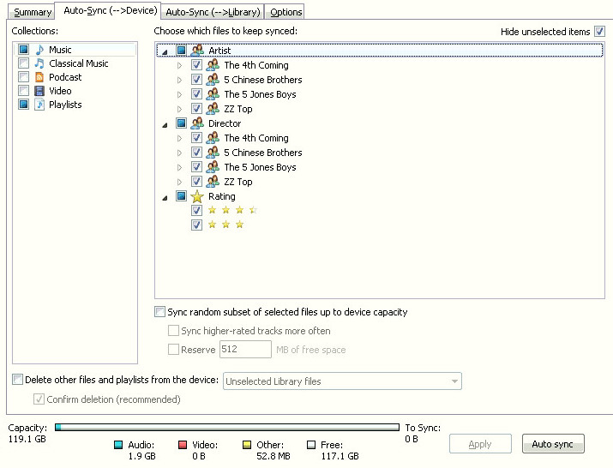This screenshot has height=468, width=613.
Task: Click the Music note icon in Collections
Action: (x=39, y=50)
